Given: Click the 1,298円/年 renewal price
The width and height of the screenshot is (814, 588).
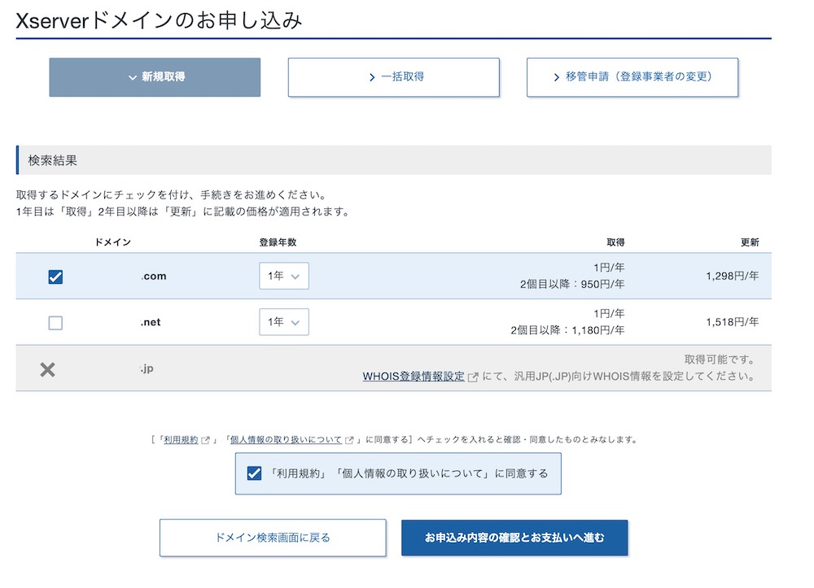Looking at the screenshot, I should point(733,276).
